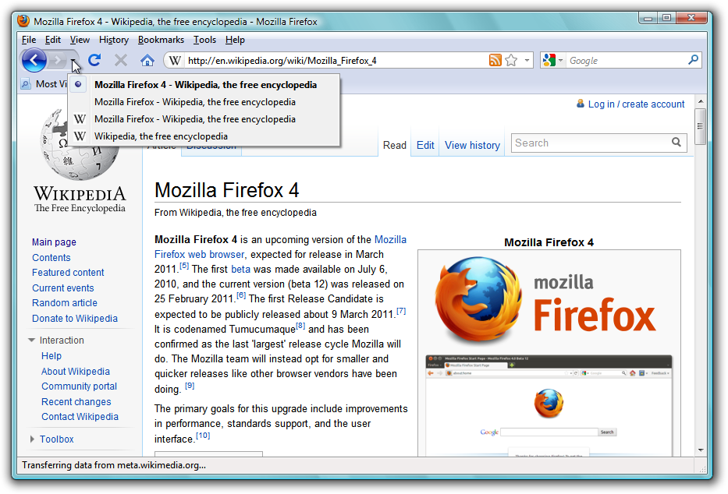Go to the Home page icon

tap(147, 60)
